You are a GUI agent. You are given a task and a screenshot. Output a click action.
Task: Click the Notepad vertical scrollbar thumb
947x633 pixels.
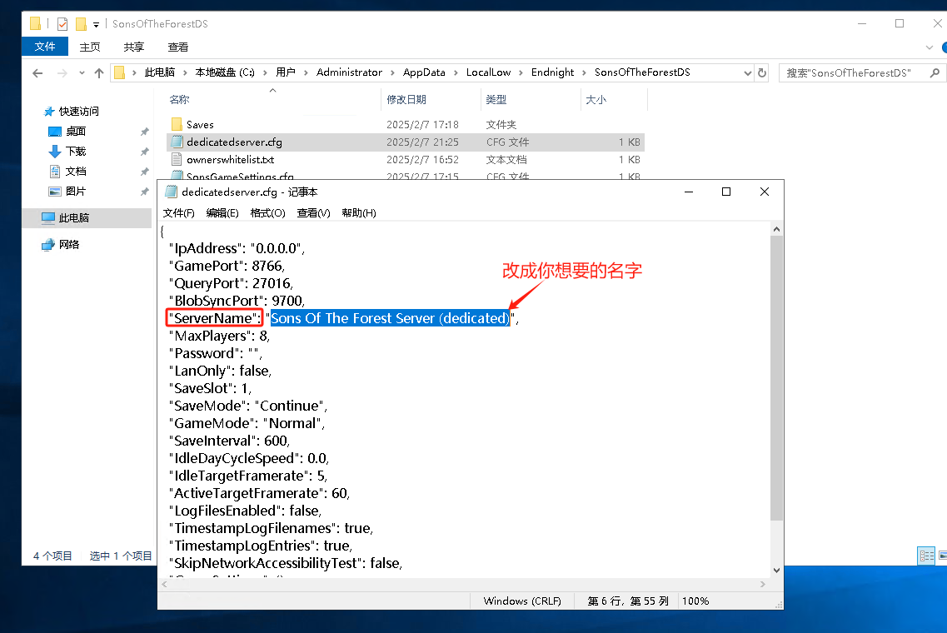click(x=777, y=377)
